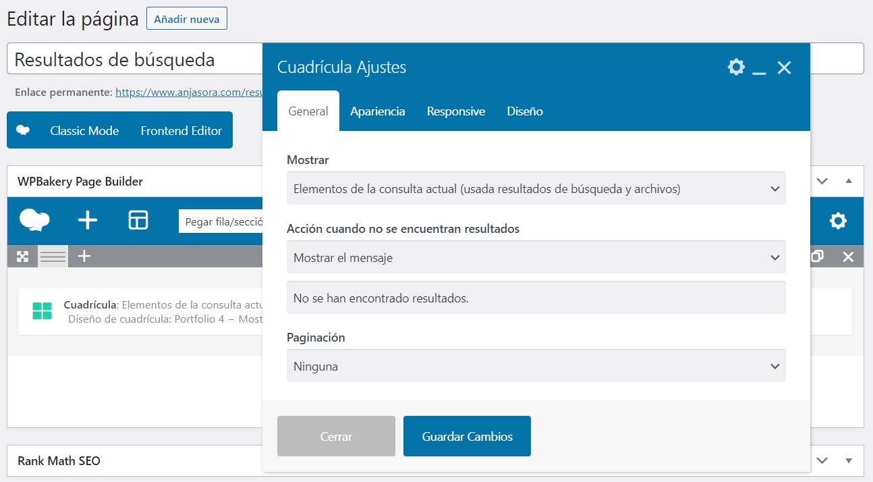Click the row layout columns icon
The height and width of the screenshot is (482, 873).
[x=53, y=257]
